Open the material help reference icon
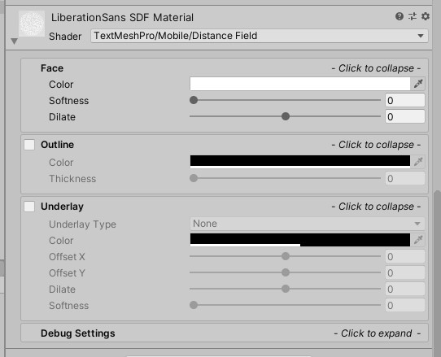 (399, 16)
